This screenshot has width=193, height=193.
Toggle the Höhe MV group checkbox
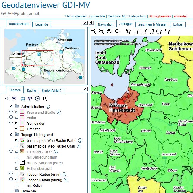click(11, 191)
